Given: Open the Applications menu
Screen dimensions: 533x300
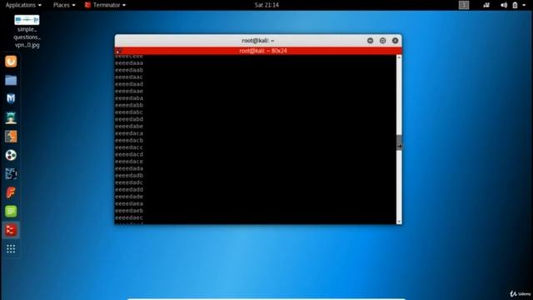Looking at the screenshot, I should [23, 5].
